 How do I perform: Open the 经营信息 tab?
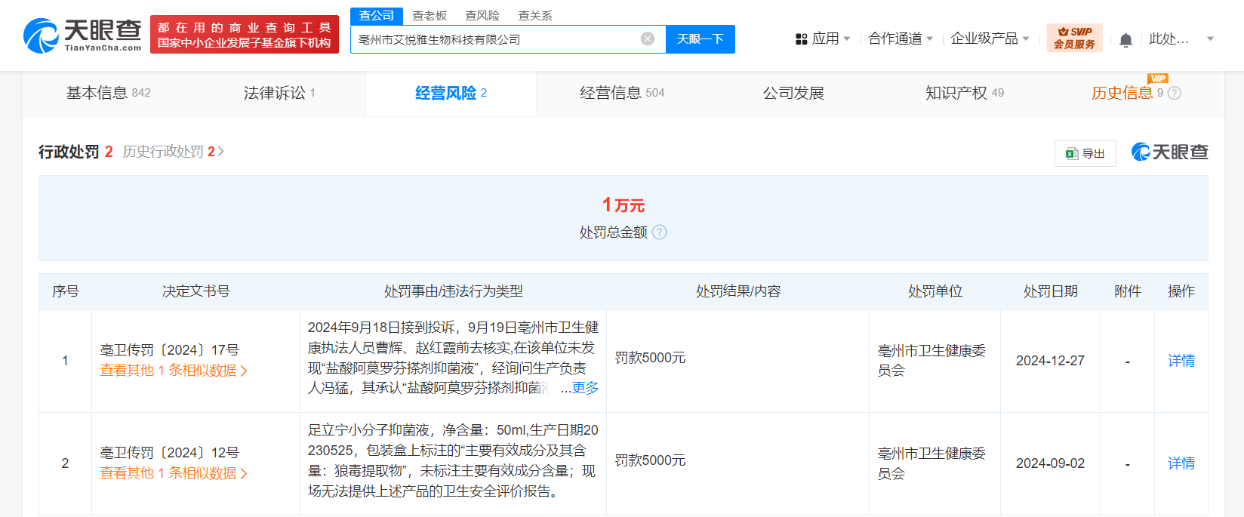[622, 93]
